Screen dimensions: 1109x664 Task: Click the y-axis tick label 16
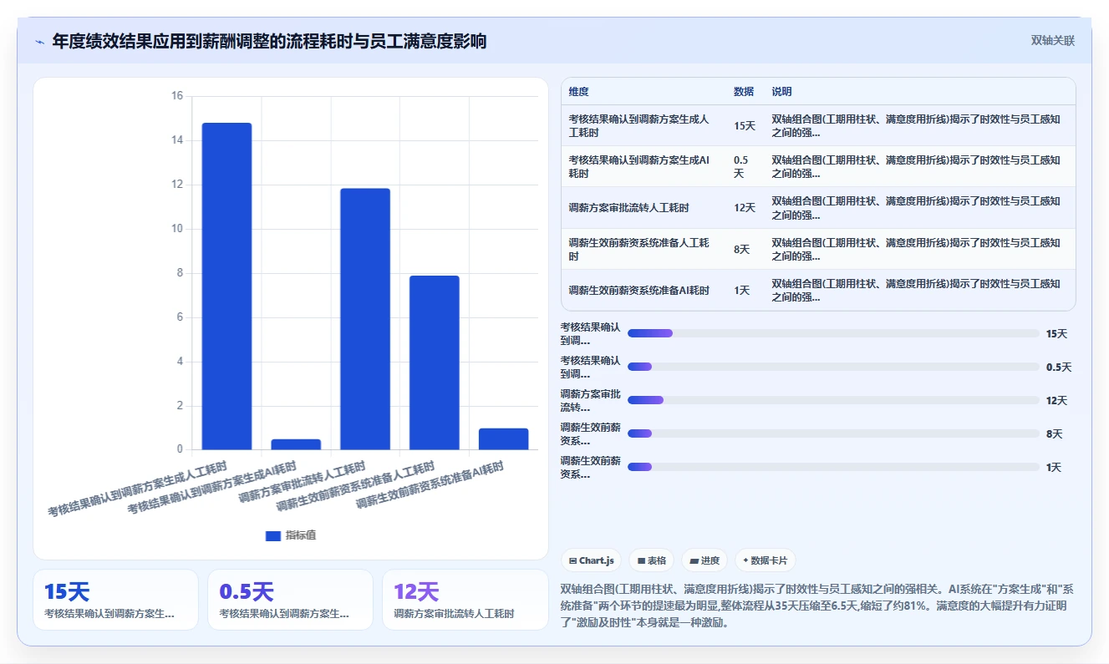[x=176, y=96]
